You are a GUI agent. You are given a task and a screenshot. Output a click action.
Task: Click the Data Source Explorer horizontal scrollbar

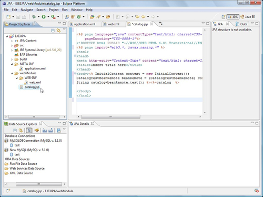[39, 184]
